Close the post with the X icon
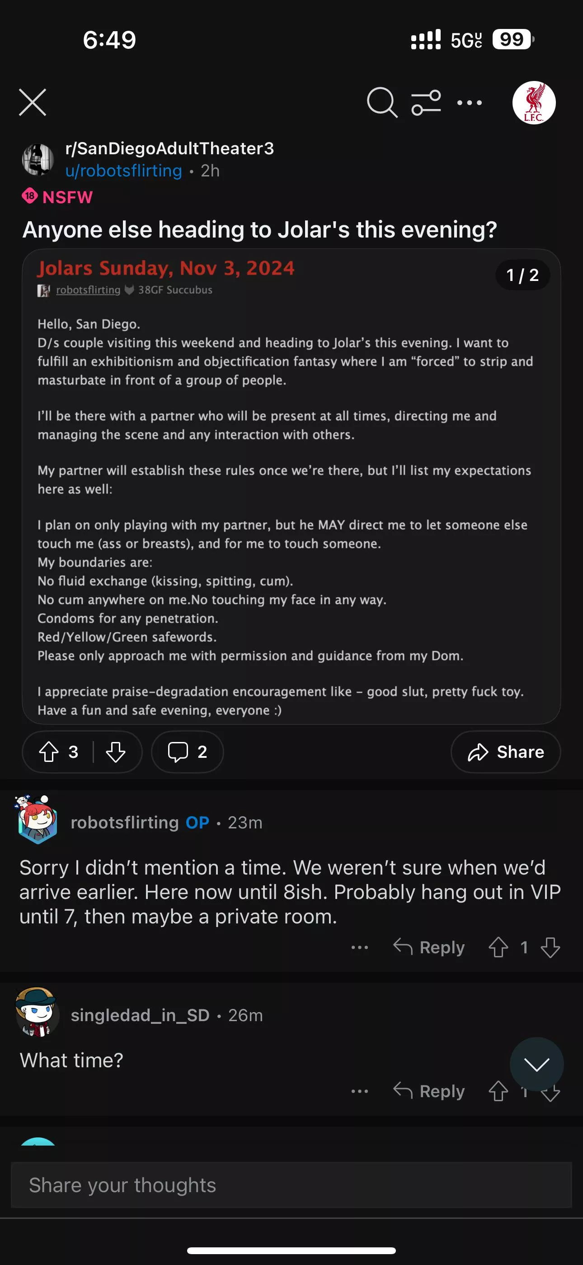583x1265 pixels. [x=33, y=102]
